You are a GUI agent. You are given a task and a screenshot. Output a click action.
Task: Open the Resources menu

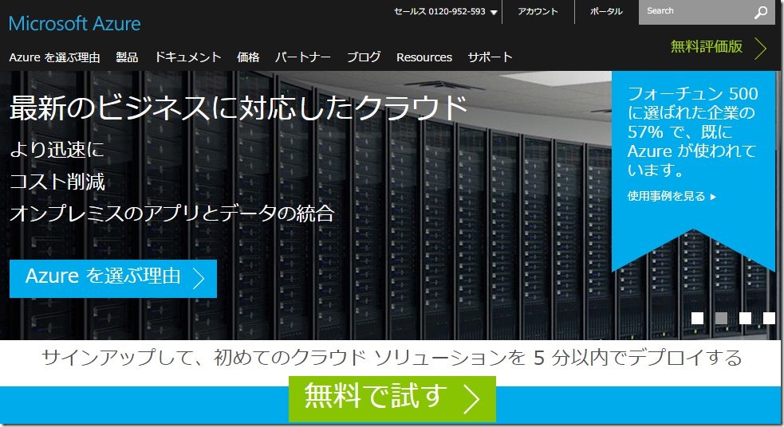pos(424,57)
